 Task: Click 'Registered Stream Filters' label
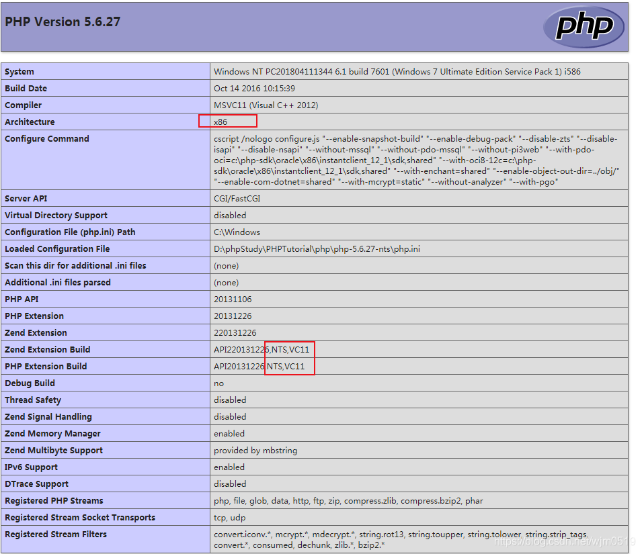[56, 534]
